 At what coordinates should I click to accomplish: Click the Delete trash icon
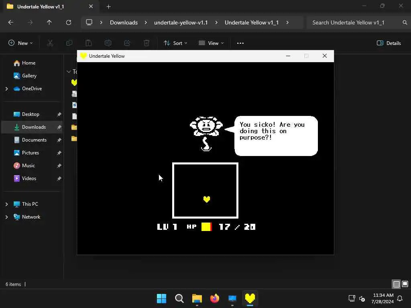coord(146,43)
